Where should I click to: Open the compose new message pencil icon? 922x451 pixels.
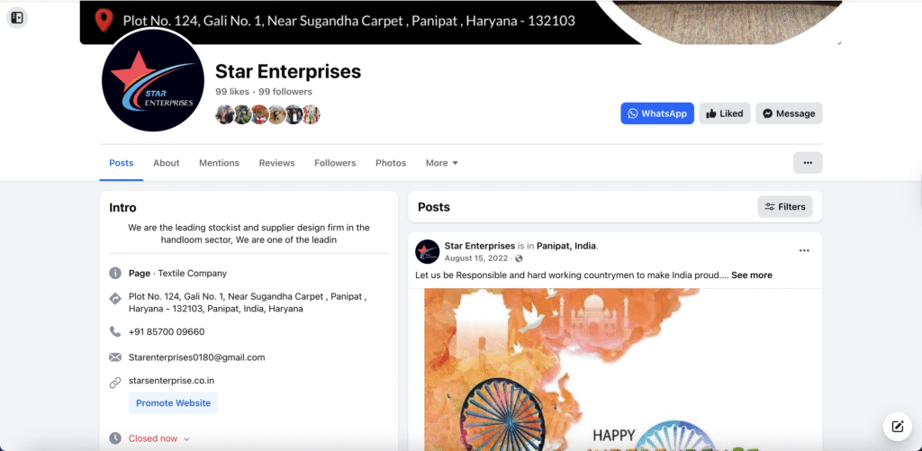coord(898,427)
